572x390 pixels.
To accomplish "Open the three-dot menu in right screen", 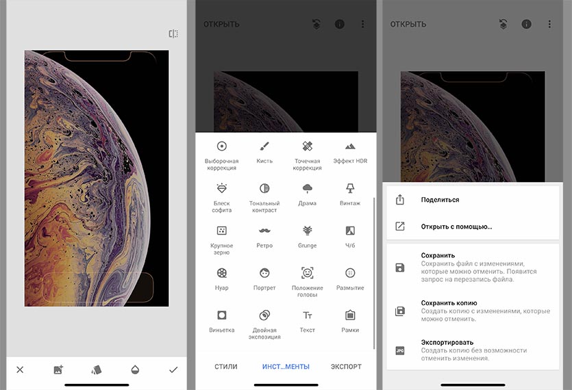I will 549,24.
